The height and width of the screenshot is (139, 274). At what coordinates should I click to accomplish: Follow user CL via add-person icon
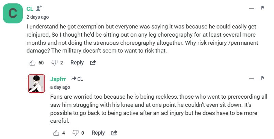point(39,8)
